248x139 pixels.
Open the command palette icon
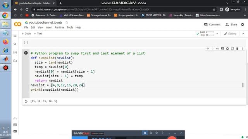(15, 125)
